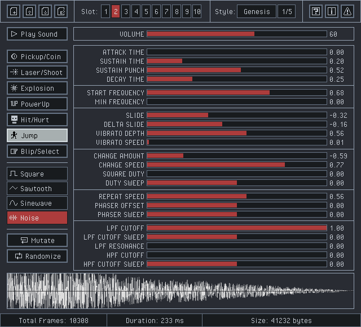Click the Square Duty slider
This screenshot has height=327, width=361.
click(x=237, y=174)
